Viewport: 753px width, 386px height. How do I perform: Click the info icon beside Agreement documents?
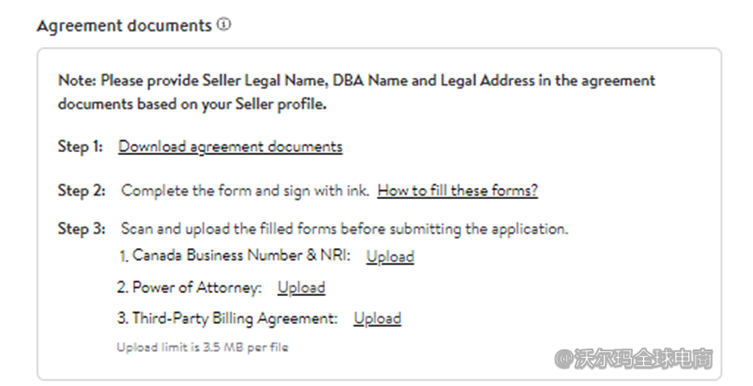coord(223,25)
